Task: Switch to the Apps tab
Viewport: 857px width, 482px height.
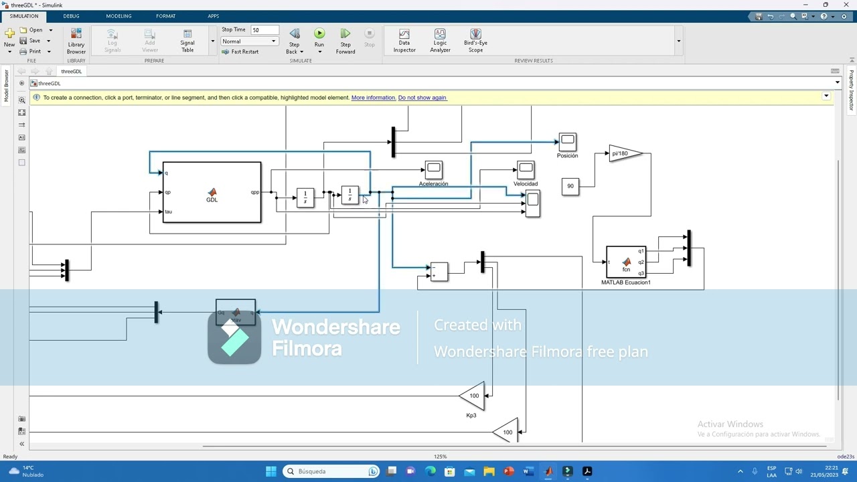Action: [213, 16]
